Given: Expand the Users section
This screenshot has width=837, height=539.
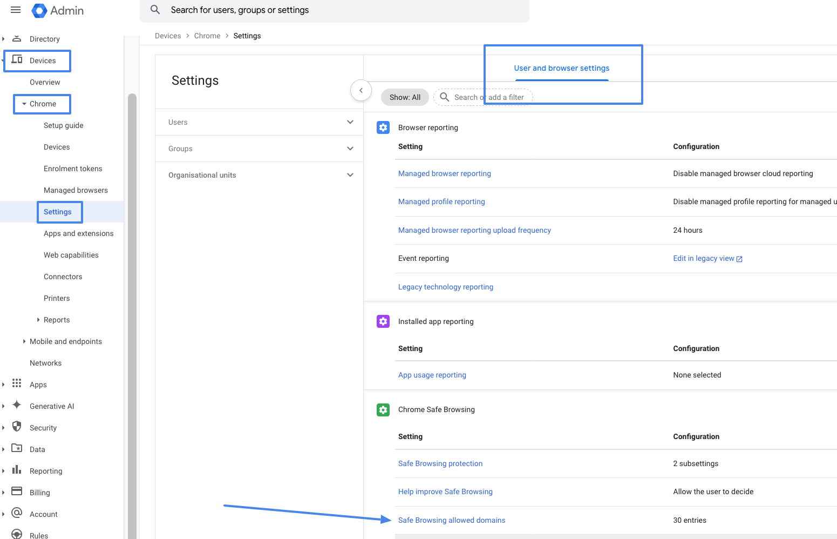Looking at the screenshot, I should coord(259,122).
